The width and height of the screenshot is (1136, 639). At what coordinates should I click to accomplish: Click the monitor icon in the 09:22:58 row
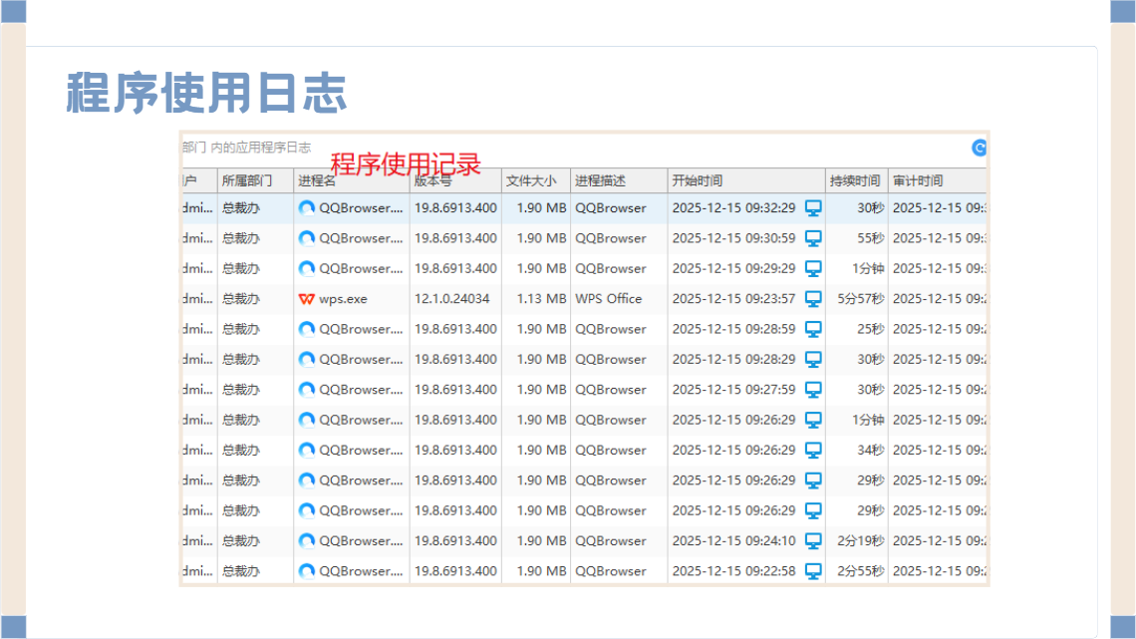click(813, 571)
